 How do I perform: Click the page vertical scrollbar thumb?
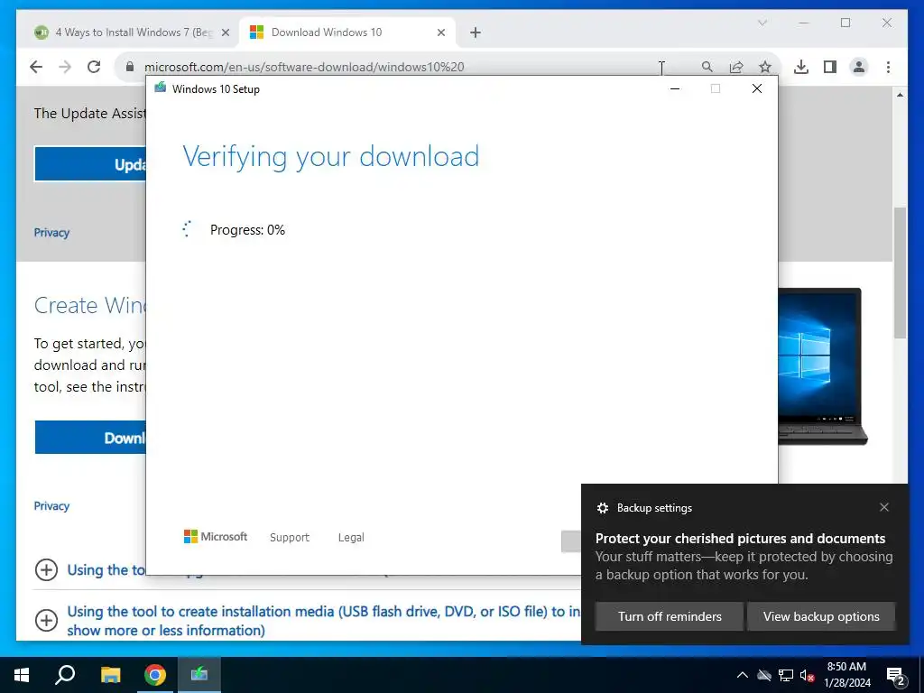900,273
